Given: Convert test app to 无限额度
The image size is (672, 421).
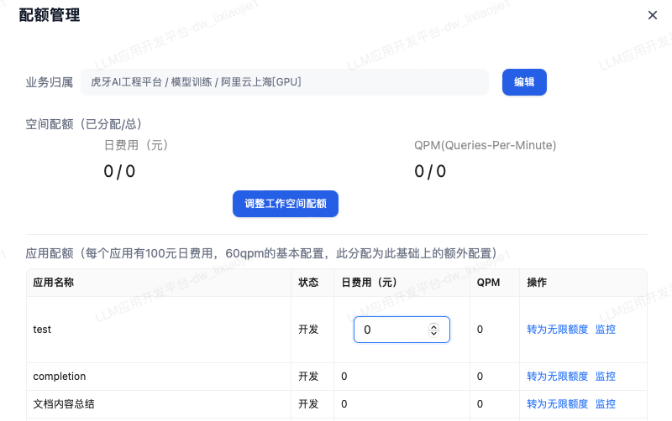Looking at the screenshot, I should point(557,330).
